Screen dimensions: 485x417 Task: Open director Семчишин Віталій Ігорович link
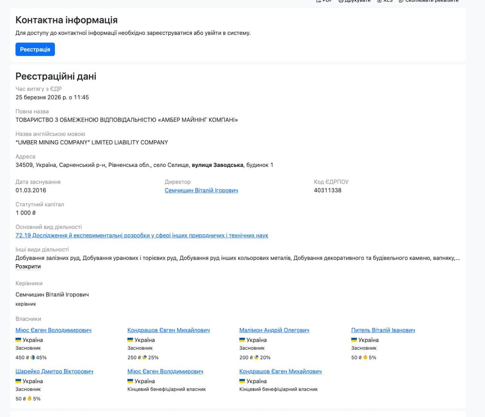click(201, 190)
